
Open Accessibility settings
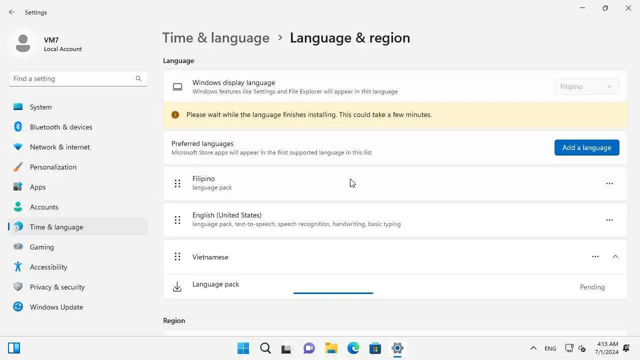coord(78,267)
